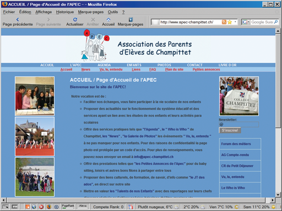Open the News sub-menu link
Screen dimensions: 282x211
[86, 69]
